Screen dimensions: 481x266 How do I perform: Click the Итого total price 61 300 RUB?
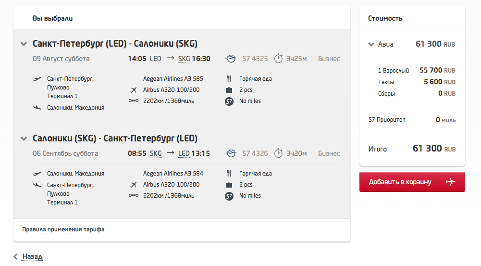pyautogui.click(x=434, y=149)
